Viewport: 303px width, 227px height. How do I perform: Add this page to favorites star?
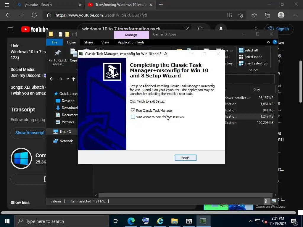coord(240,15)
